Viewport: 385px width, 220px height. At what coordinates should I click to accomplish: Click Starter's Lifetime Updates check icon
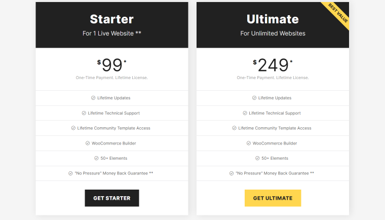(x=93, y=98)
